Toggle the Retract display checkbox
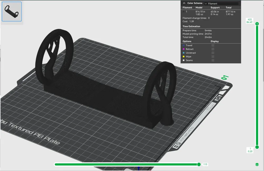Image resolution: width=264 pixels, height=171 pixels. tap(213, 49)
